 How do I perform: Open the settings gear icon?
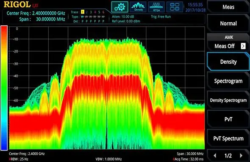(120, 7)
